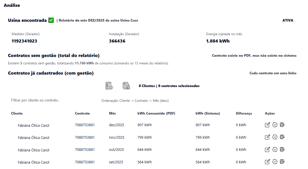Click the stacked documents icon above table

[126, 86]
